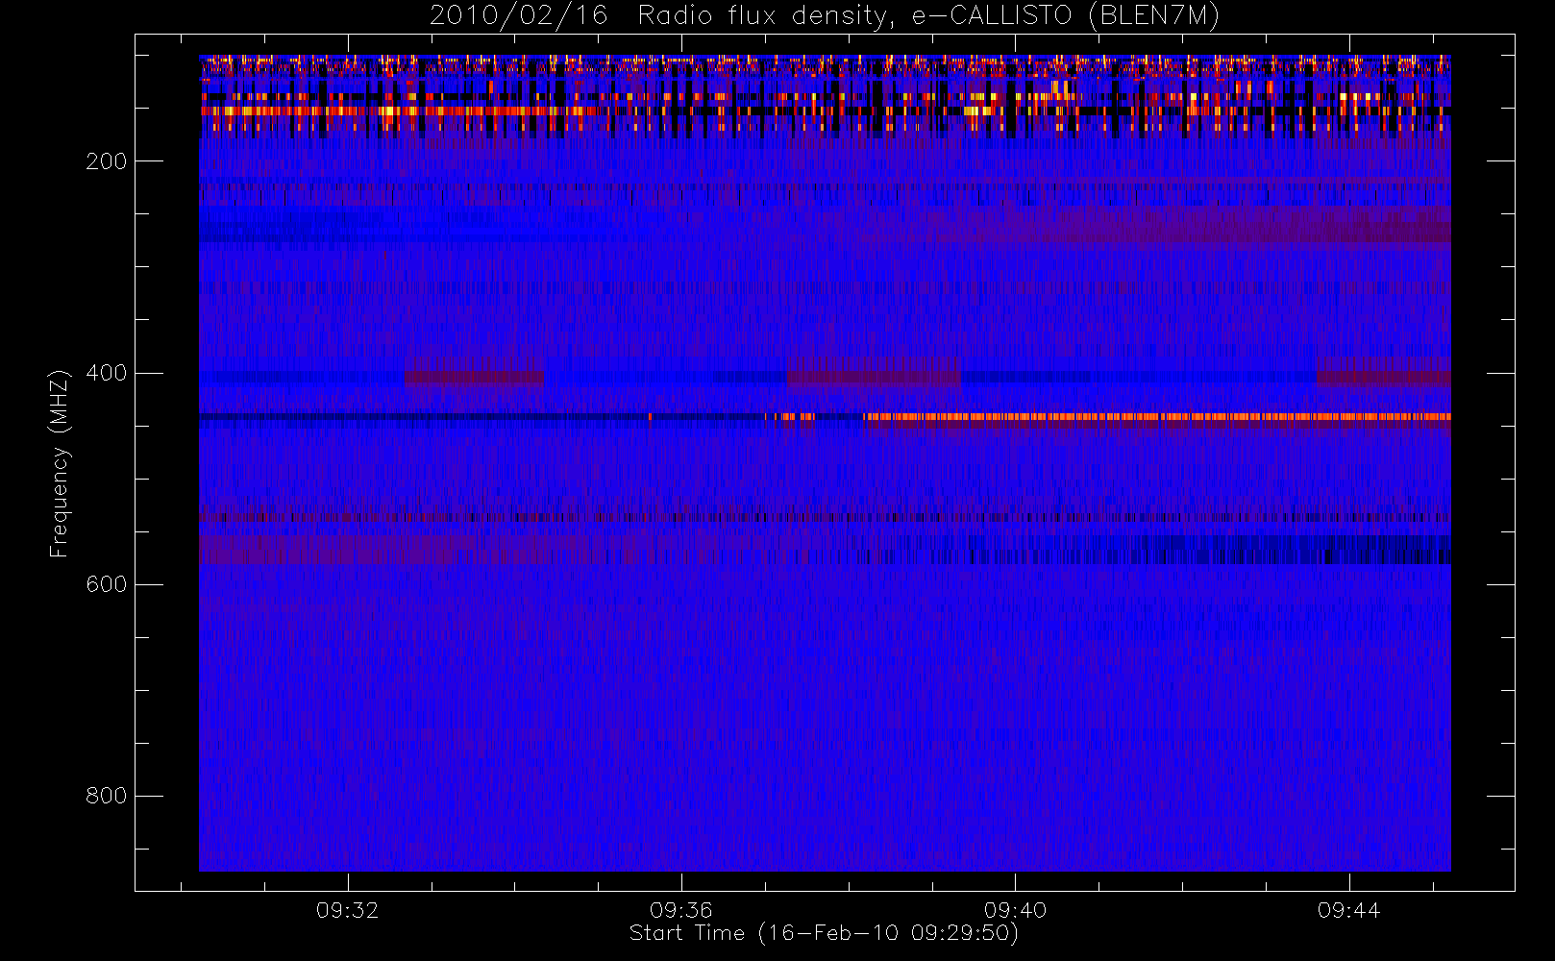Image resolution: width=1555 pixels, height=961 pixels.
Task: Click the bright orange emission band near 440 MHz
Action: 1157,417
